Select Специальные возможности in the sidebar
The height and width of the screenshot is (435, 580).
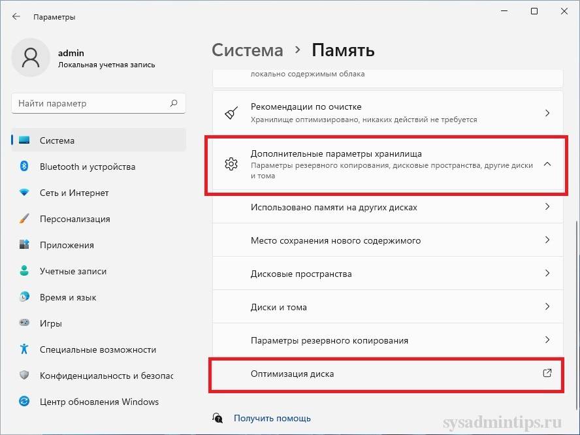click(x=98, y=349)
